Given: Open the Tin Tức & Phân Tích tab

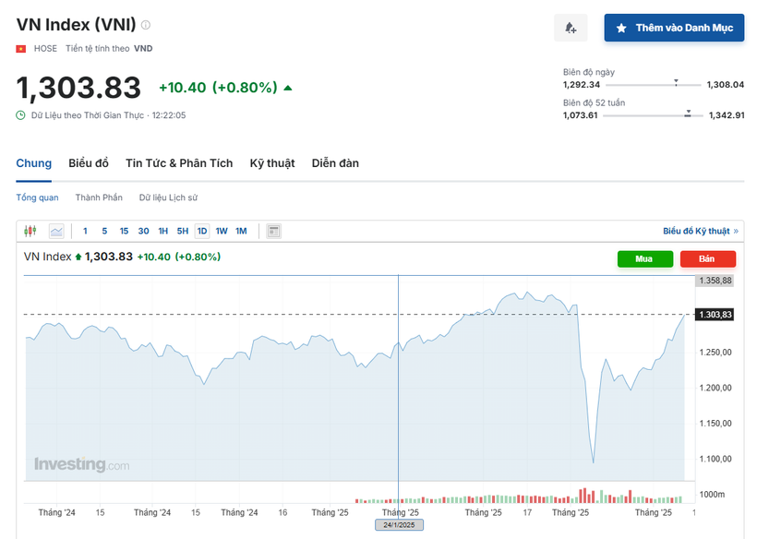Looking at the screenshot, I should tap(179, 163).
